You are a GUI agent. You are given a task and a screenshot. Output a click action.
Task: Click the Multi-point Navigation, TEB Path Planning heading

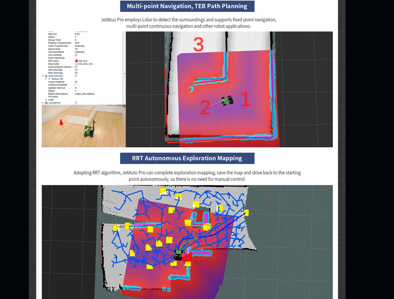click(x=187, y=6)
